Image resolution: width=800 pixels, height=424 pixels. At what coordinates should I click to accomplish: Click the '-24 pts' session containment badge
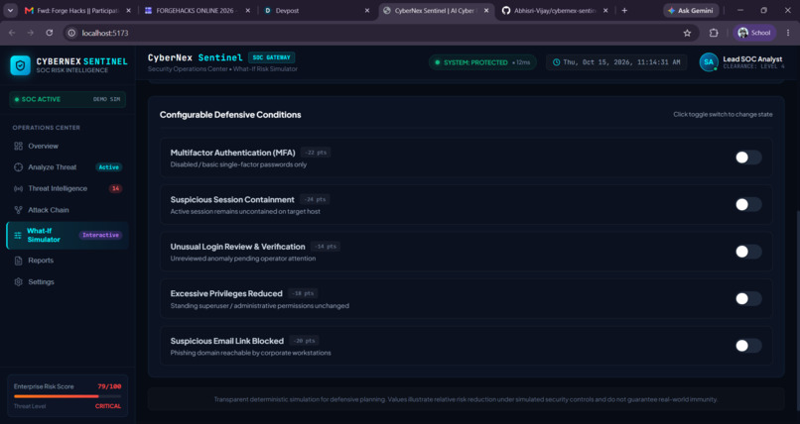coord(315,199)
